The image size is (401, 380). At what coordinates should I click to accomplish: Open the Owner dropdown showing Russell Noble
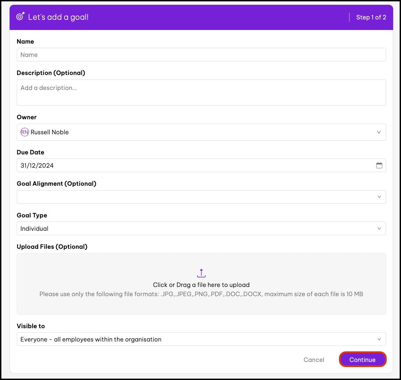tap(198, 132)
